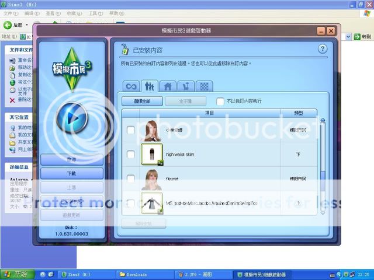Switch to Sims 3 launcher taskbar item
Screen dimensions: 374x280
tap(261, 275)
